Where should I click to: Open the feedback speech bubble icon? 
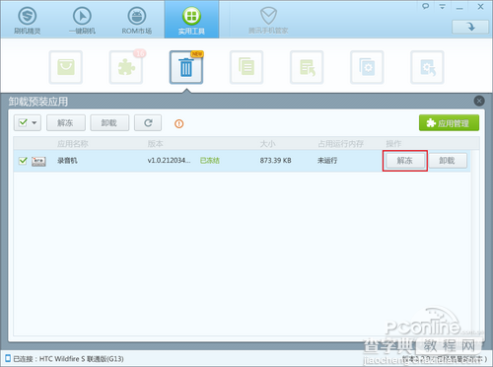(x=426, y=6)
